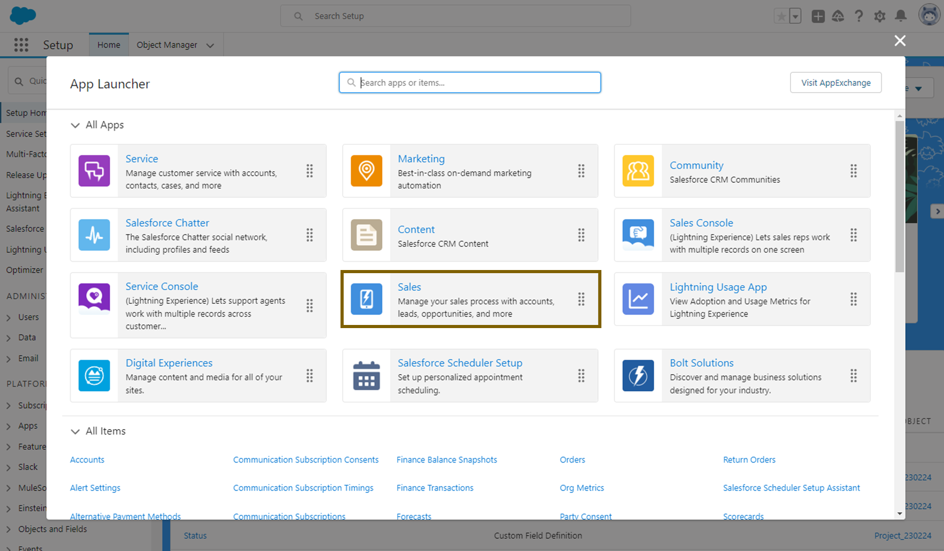This screenshot has width=944, height=551.
Task: Open the Object Manager tab dropdown chevron
Action: [x=210, y=46]
